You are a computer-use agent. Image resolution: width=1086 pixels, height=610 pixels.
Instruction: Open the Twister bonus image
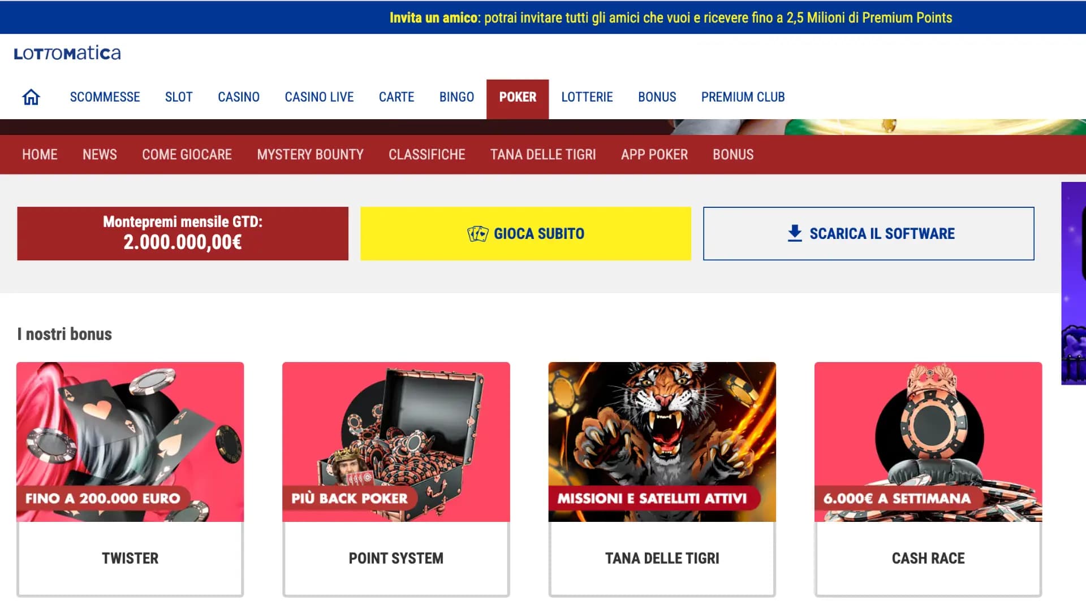[130, 442]
